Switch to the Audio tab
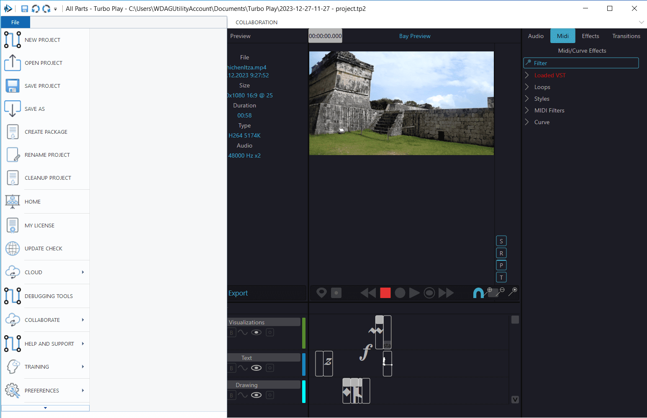 tap(536, 36)
